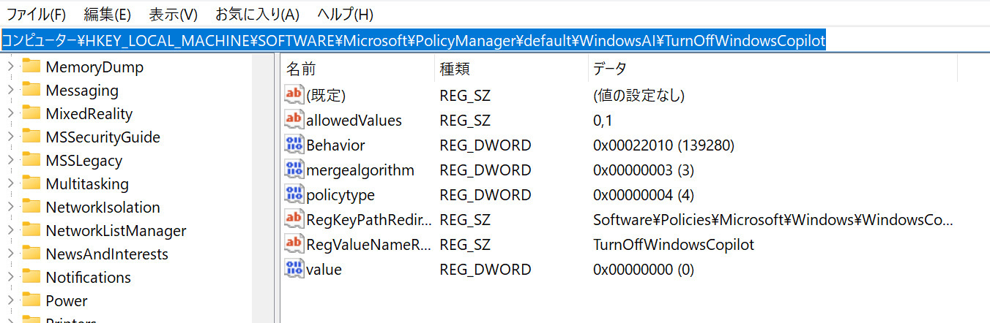Click the mergealgorithm DWORD value icon
990x323 pixels.
(294, 169)
